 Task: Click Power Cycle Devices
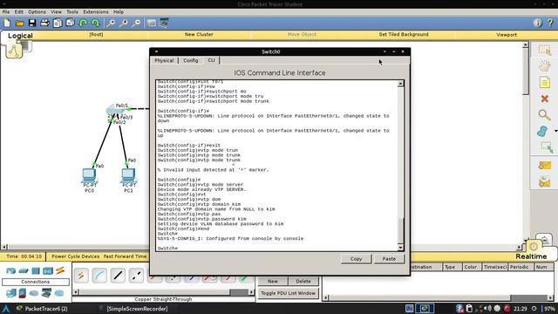[76, 256]
